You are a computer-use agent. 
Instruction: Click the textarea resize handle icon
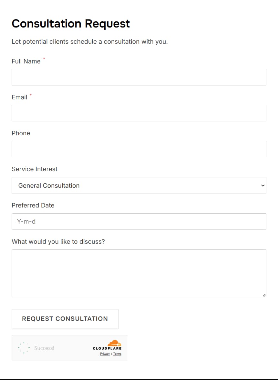[264, 295]
